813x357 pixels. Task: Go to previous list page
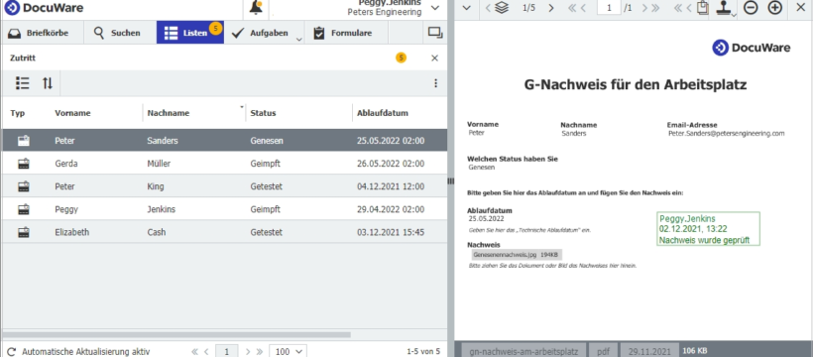tap(206, 351)
